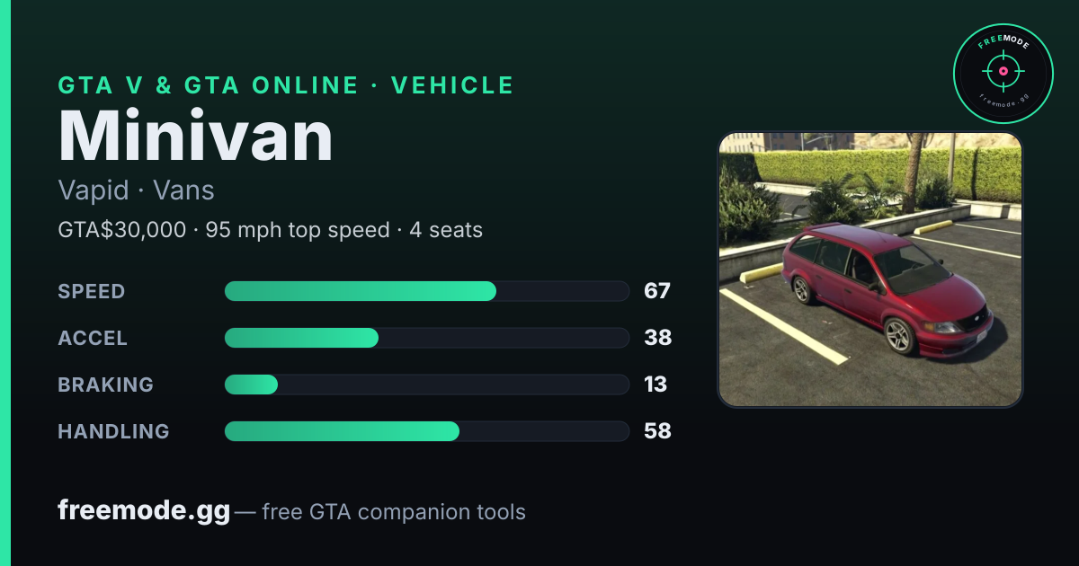Image resolution: width=1079 pixels, height=566 pixels.
Task: Open the Minivan vehicle photo
Action: (x=870, y=270)
